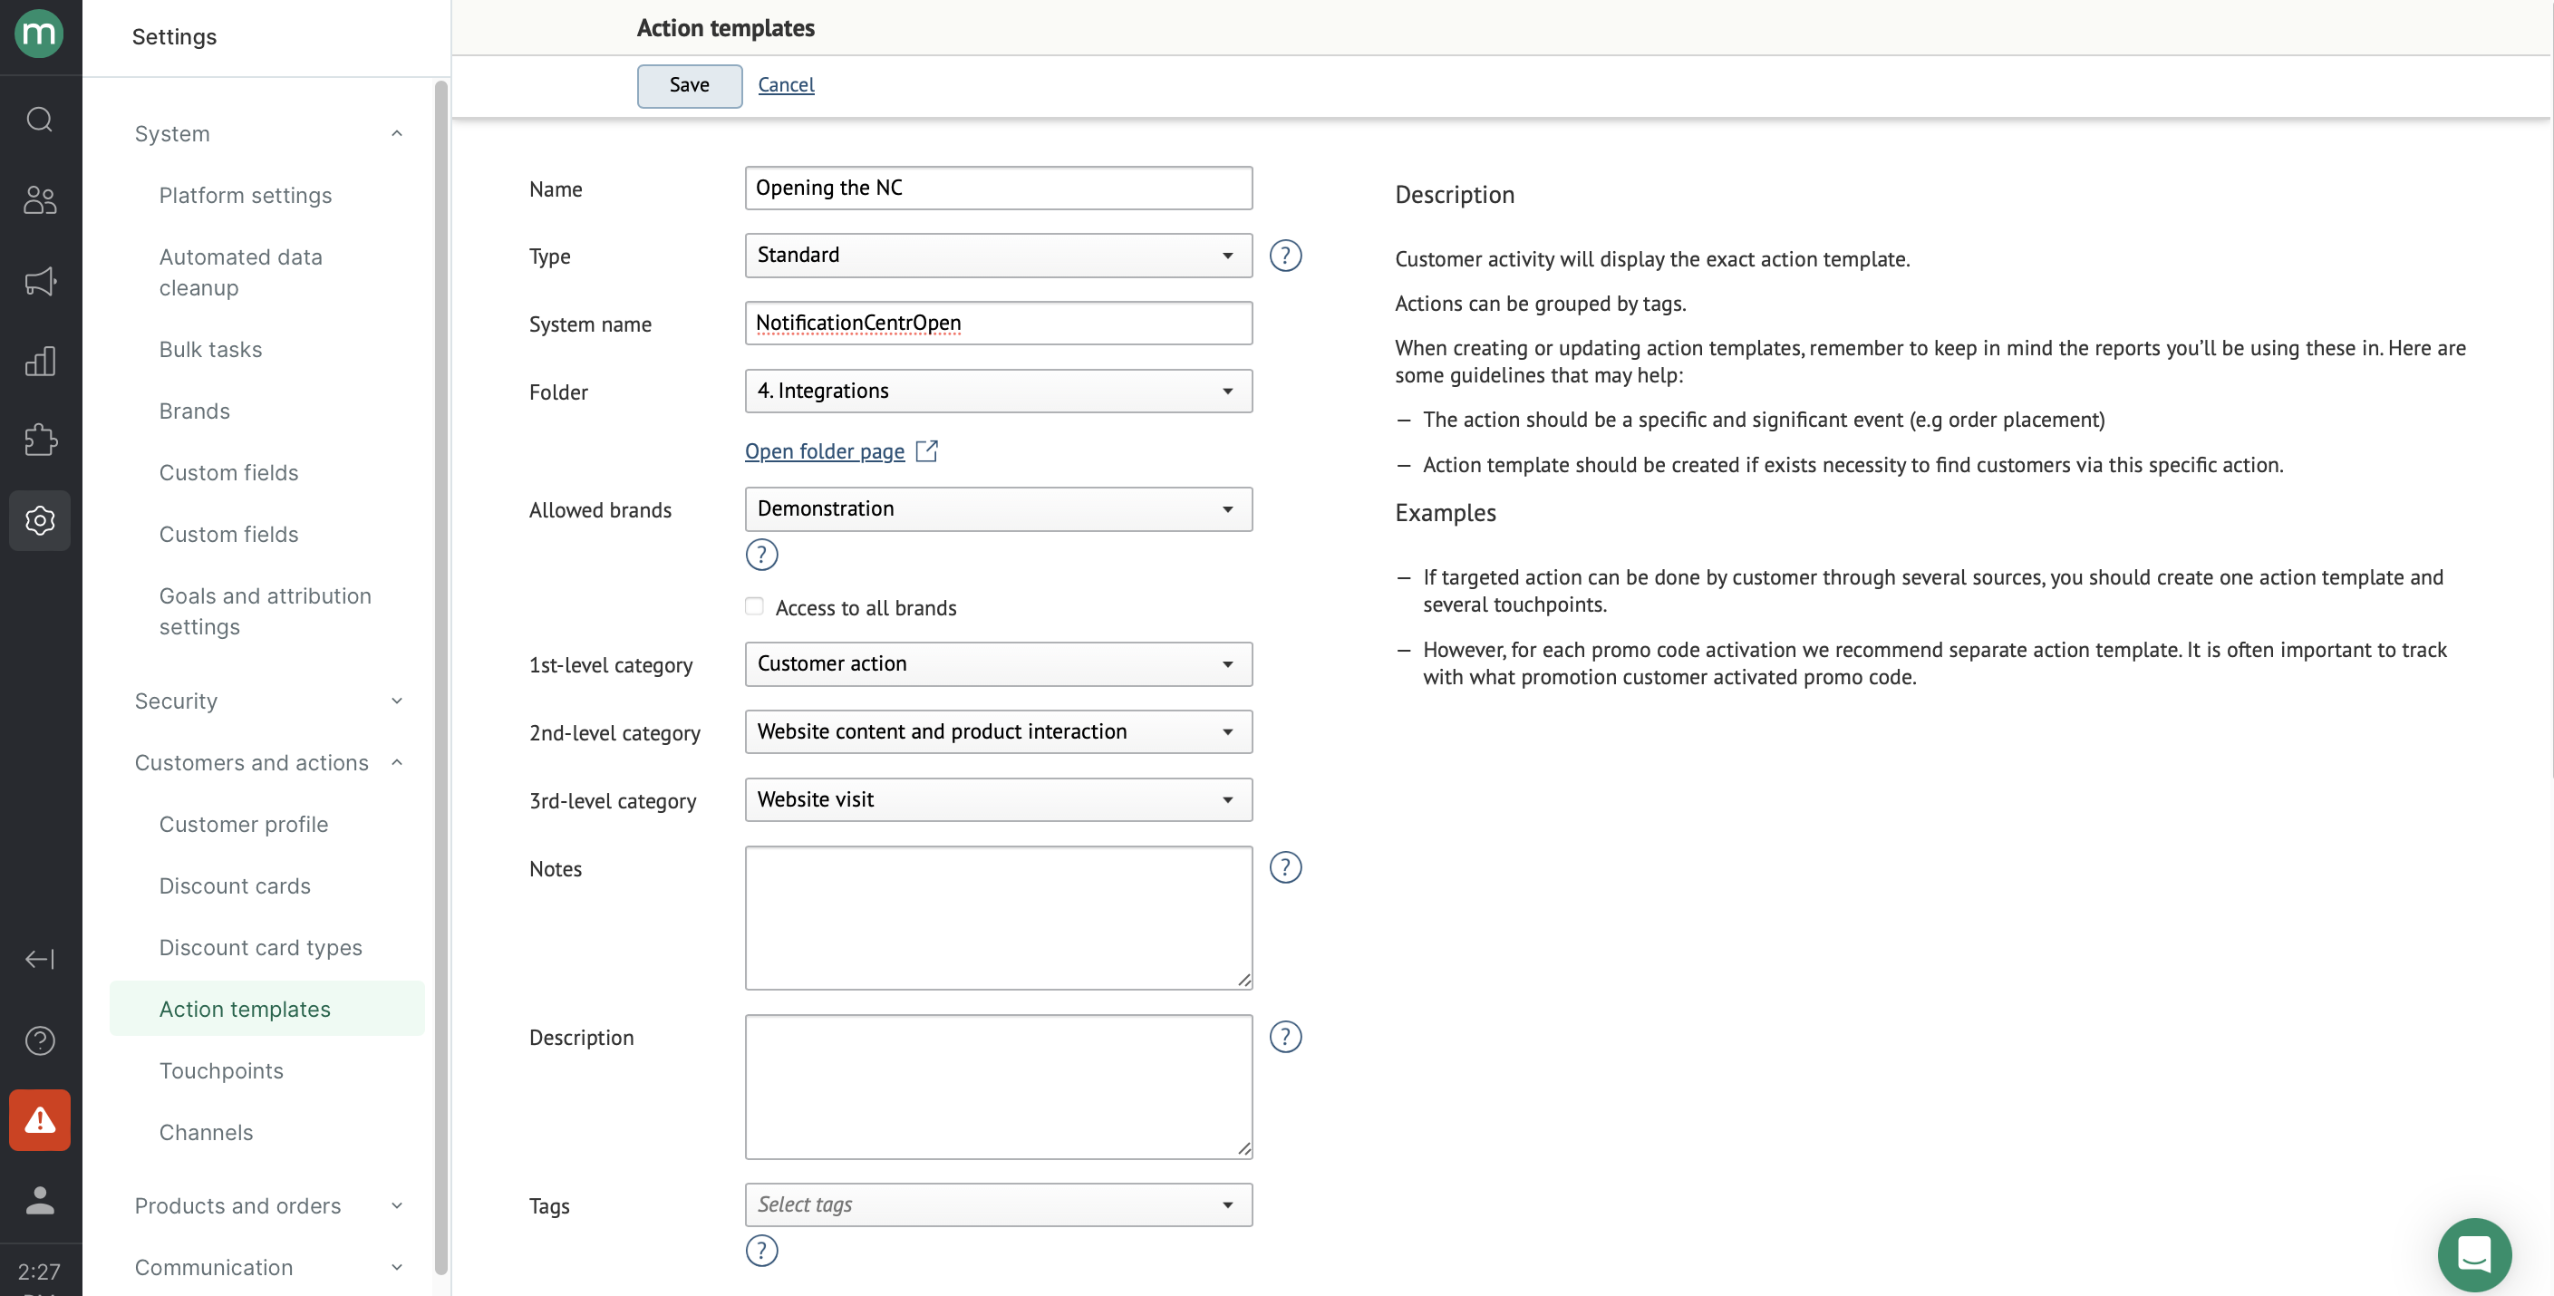Expand the Security section in settings
This screenshot has width=2554, height=1296.
click(267, 701)
